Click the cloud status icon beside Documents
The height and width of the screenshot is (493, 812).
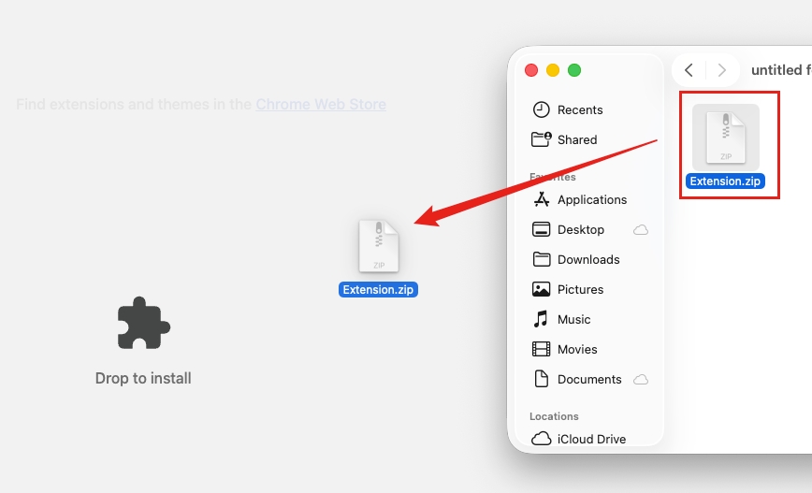[x=641, y=379]
